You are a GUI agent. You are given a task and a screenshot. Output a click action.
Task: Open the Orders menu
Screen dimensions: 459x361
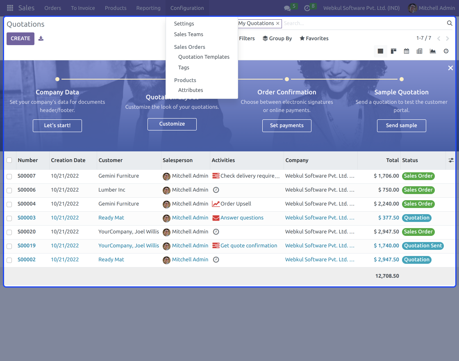[53, 8]
